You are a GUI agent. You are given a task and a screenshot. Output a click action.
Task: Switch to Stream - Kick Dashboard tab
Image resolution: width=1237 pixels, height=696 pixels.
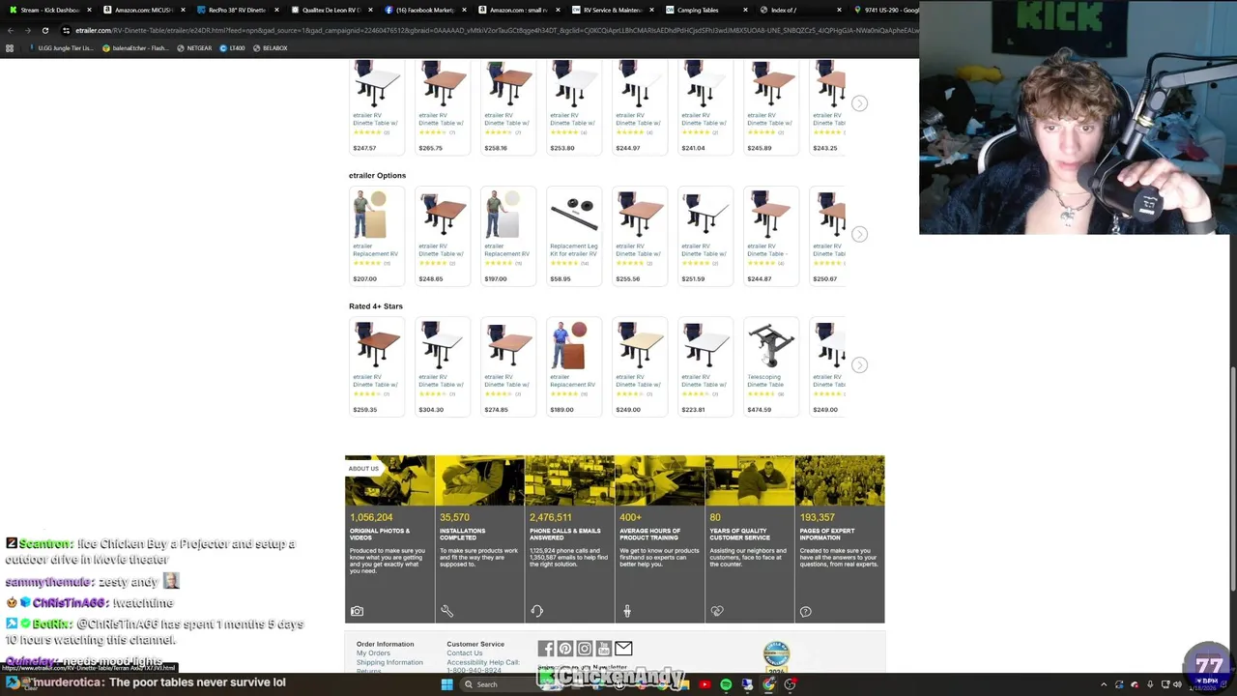[48, 10]
